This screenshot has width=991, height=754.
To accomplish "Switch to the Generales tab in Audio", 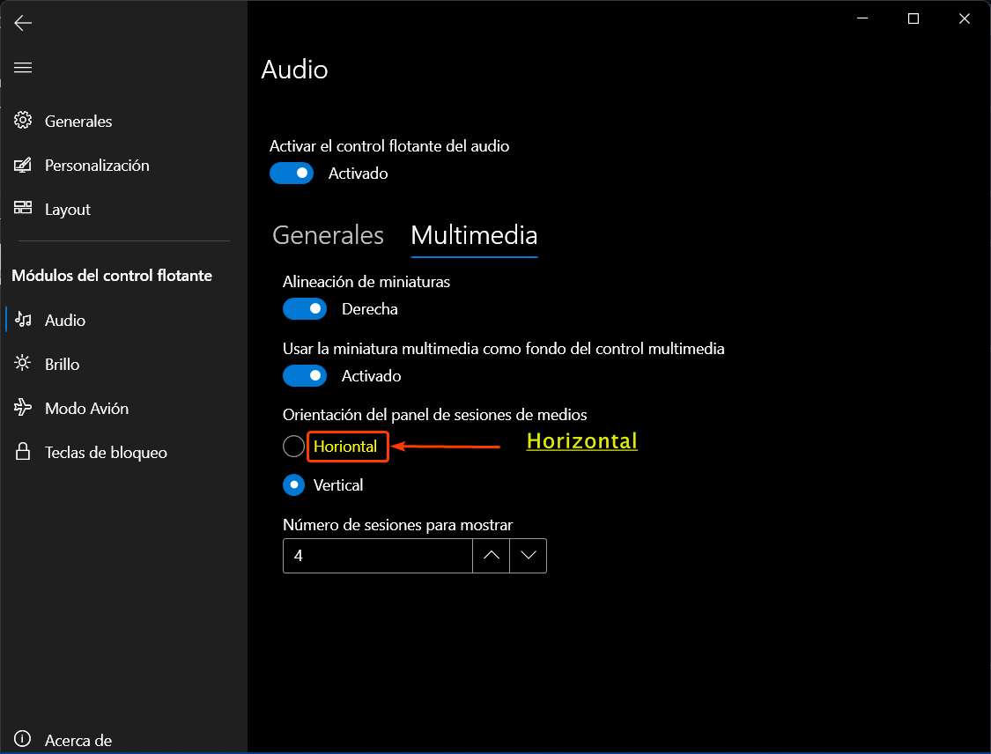I will point(328,235).
